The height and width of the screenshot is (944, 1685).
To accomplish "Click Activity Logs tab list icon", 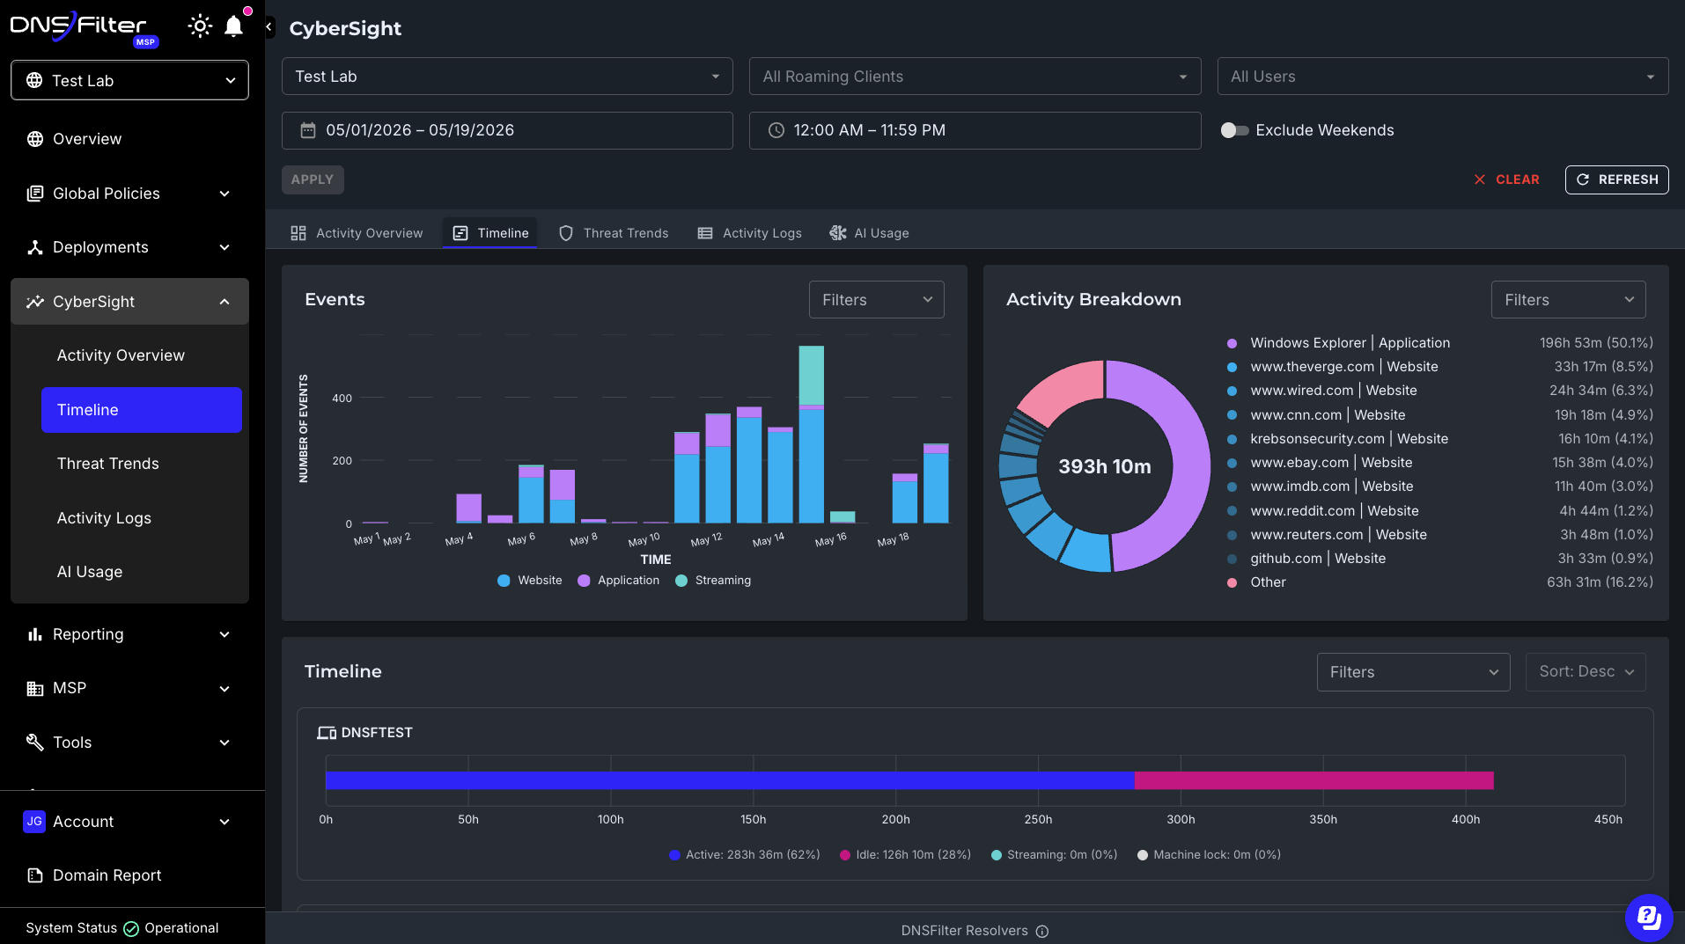I will pyautogui.click(x=705, y=233).
